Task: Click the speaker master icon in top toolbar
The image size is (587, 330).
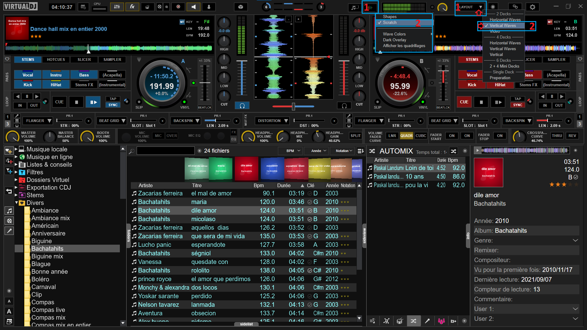Action: point(194,7)
